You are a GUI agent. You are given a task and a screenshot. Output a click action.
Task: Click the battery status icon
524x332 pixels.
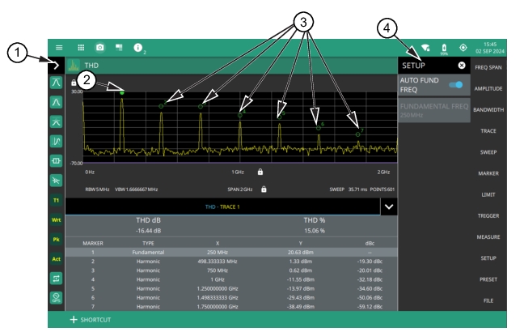pyautogui.click(x=443, y=48)
